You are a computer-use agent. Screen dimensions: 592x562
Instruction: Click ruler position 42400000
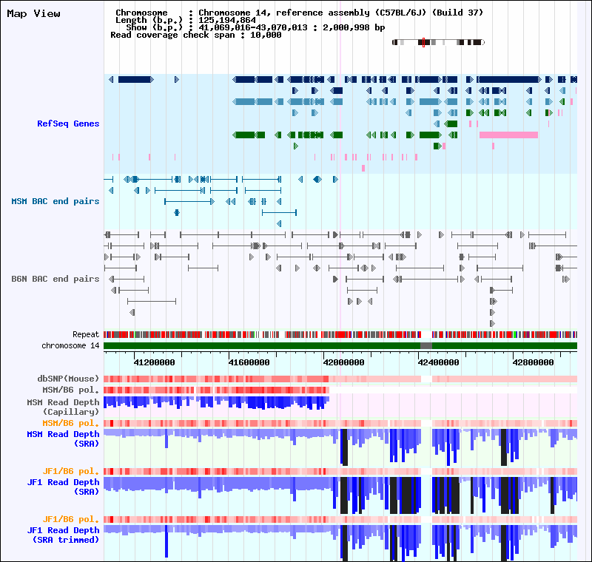pos(439,362)
